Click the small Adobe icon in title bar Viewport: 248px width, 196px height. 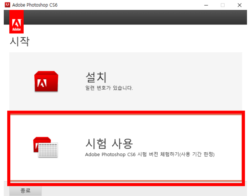tap(8, 5)
